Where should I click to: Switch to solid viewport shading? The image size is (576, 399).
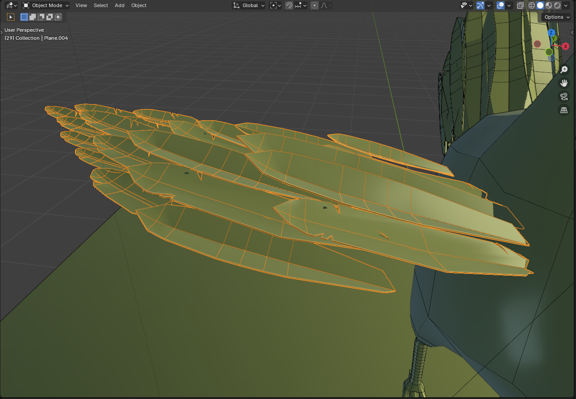tap(540, 5)
